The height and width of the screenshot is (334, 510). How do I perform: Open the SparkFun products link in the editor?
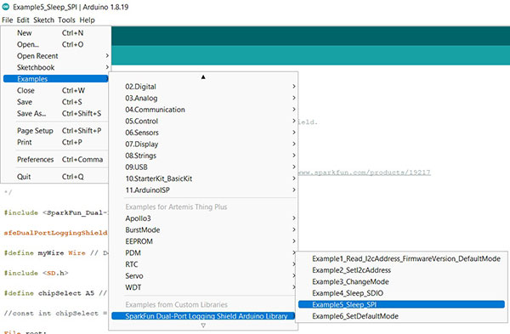[365, 173]
